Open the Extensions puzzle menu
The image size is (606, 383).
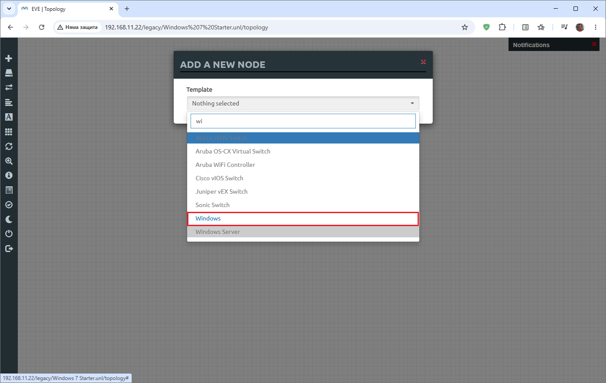[502, 27]
